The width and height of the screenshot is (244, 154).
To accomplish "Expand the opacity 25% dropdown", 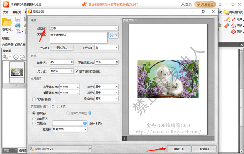I will tap(107, 62).
